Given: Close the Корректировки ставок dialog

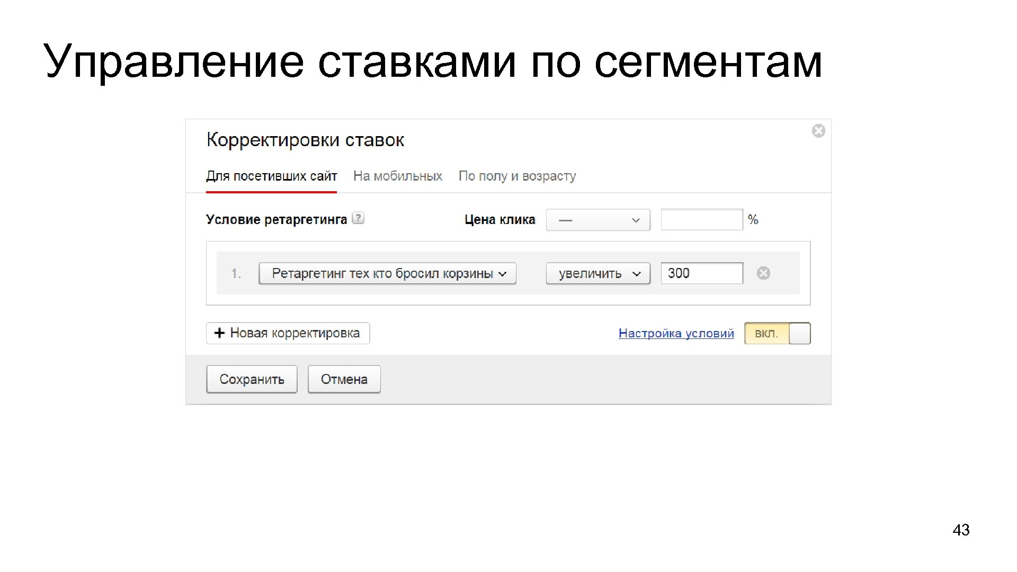Looking at the screenshot, I should (x=818, y=131).
